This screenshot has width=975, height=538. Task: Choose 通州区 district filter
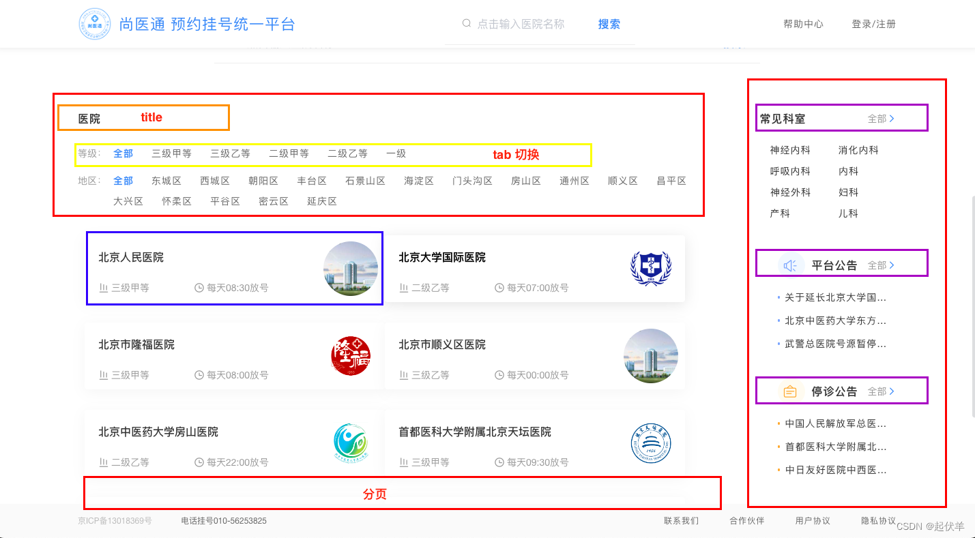tap(574, 181)
